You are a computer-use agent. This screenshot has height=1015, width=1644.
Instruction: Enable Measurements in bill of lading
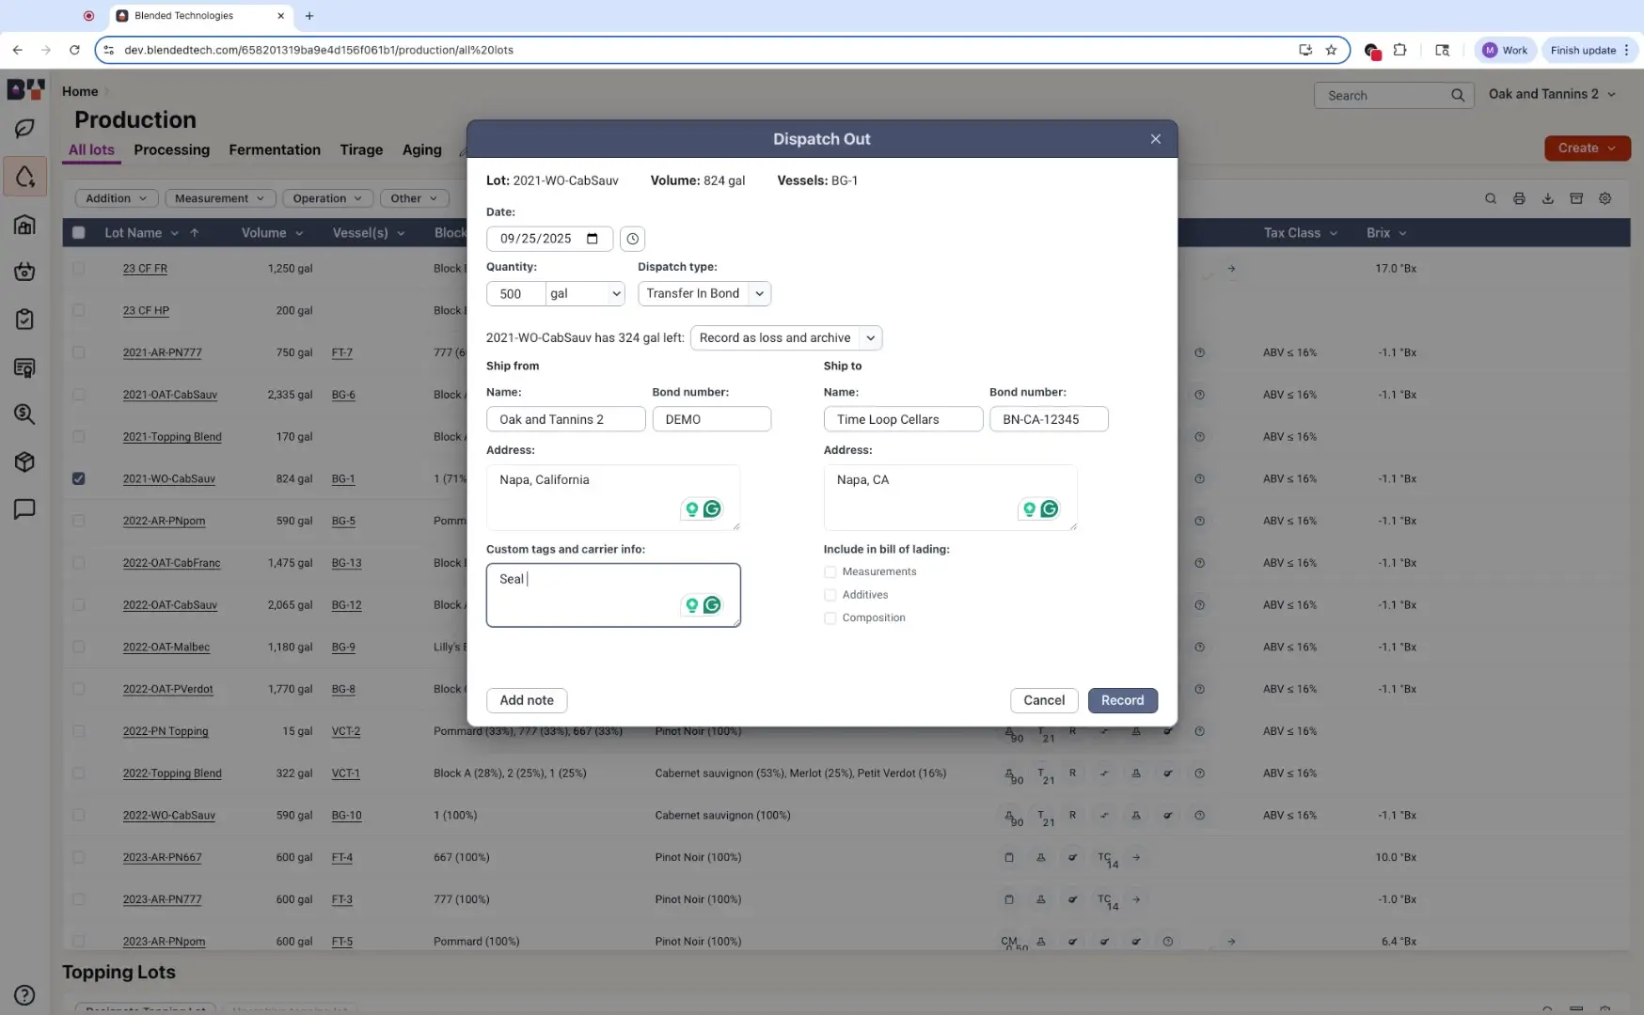(830, 571)
